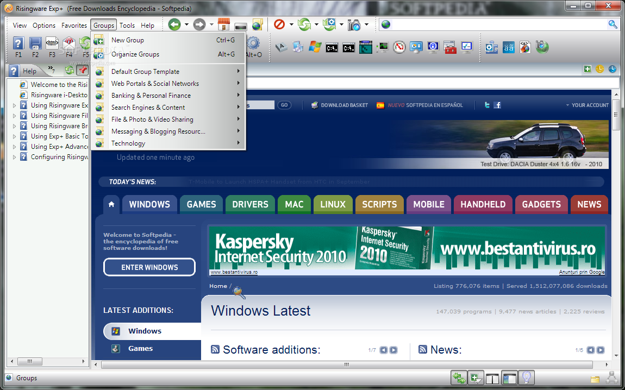
Task: Show more sidebar tabs chevron
Action: (52, 70)
